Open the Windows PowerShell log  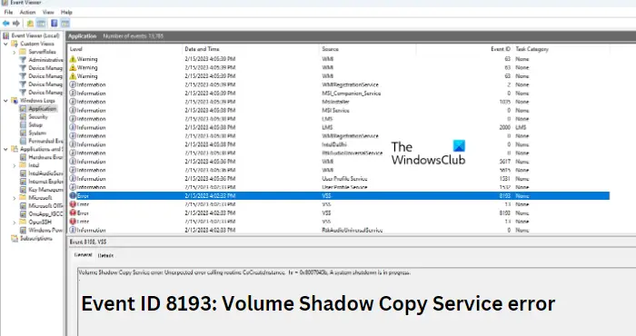45,231
